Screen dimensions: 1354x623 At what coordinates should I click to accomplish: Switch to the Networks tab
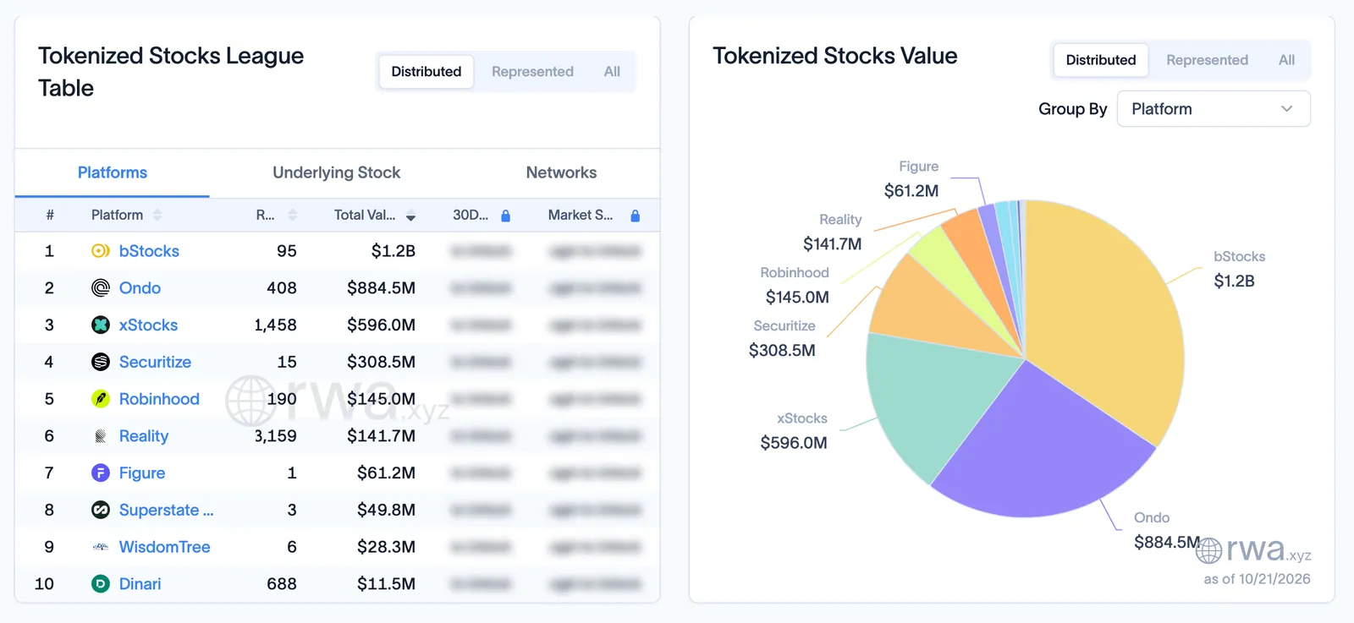561,172
